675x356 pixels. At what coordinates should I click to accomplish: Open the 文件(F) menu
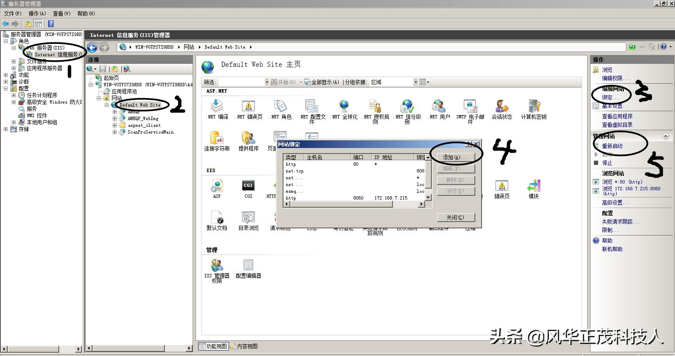click(x=13, y=14)
